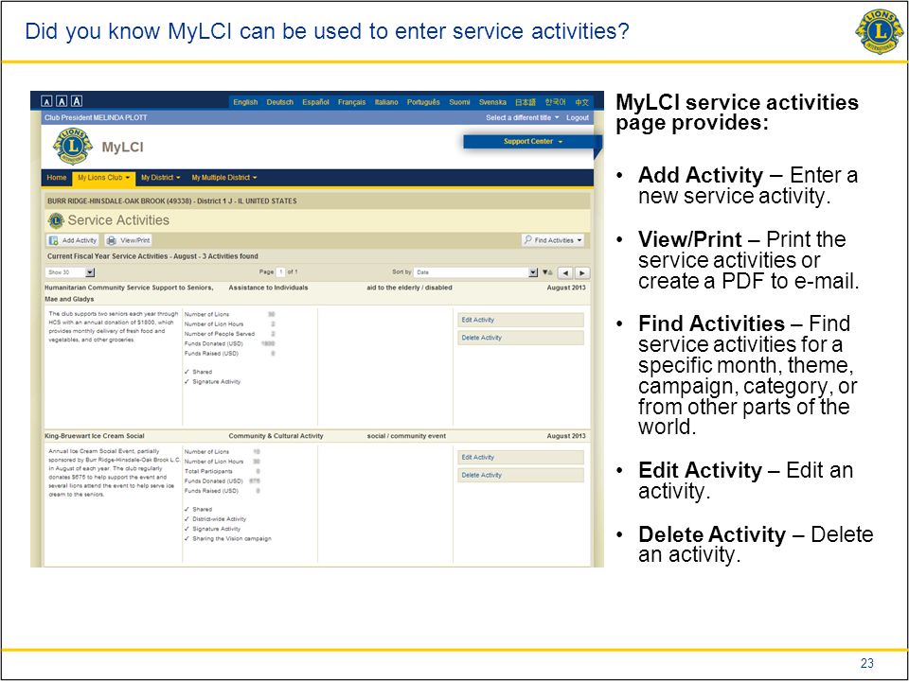Click the page number input field
The image size is (909, 681).
click(280, 272)
